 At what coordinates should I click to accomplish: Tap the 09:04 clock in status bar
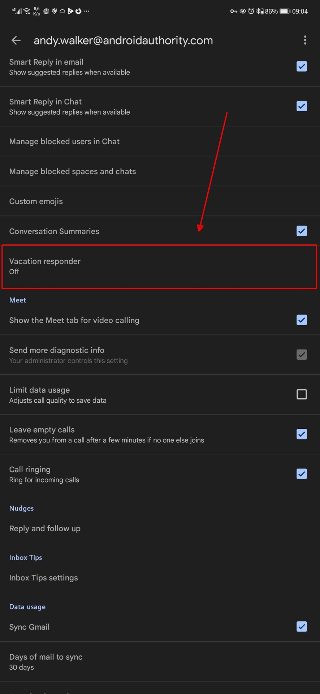coord(300,11)
